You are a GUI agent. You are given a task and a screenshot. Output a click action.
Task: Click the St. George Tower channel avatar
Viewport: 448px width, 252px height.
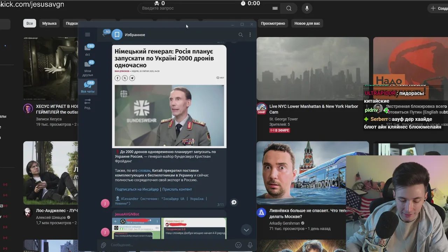pos(261,108)
